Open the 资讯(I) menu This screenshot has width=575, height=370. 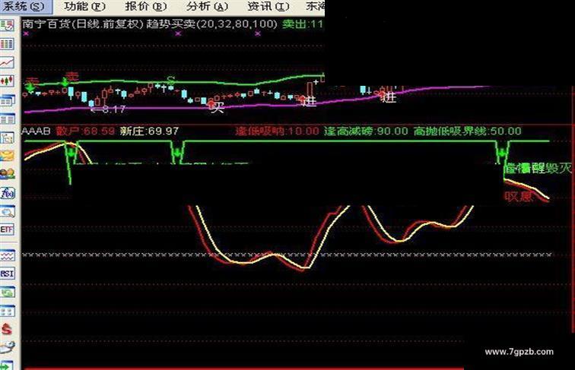[x=268, y=6]
